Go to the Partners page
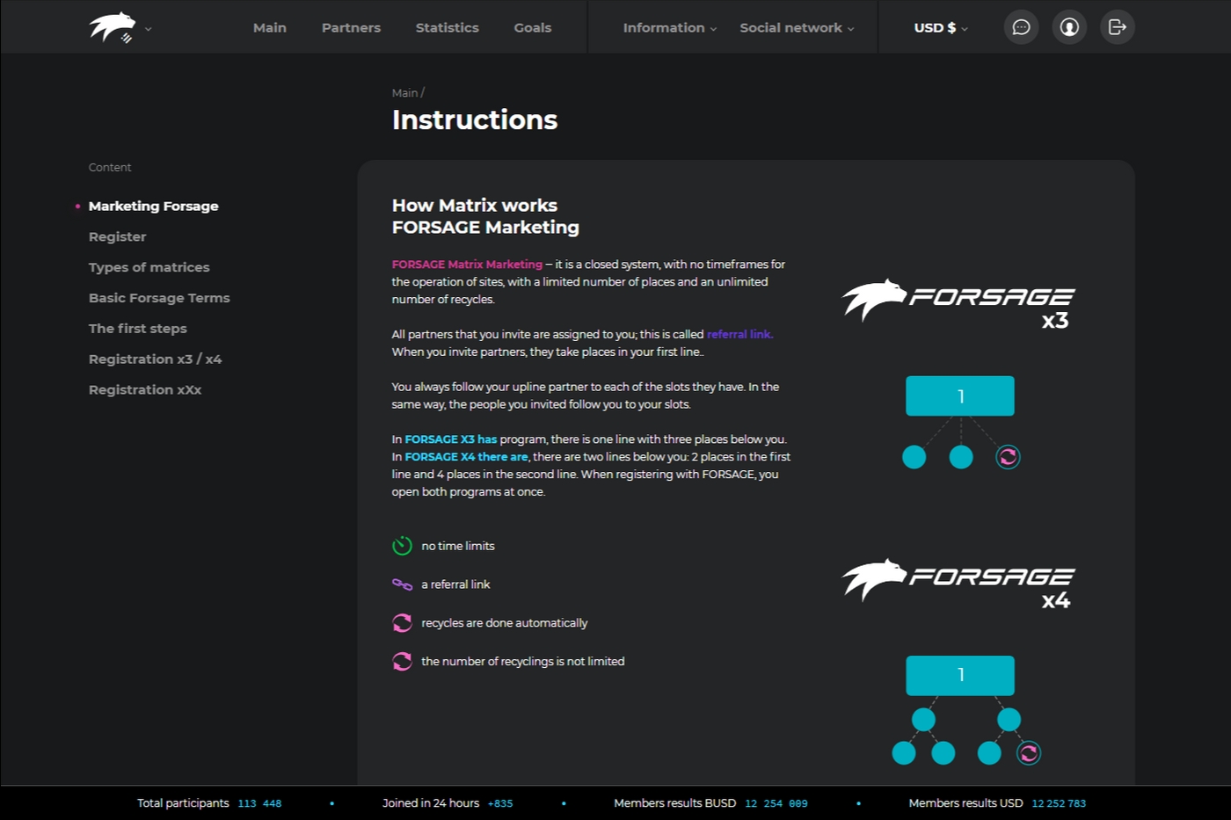The image size is (1231, 820). (x=351, y=27)
